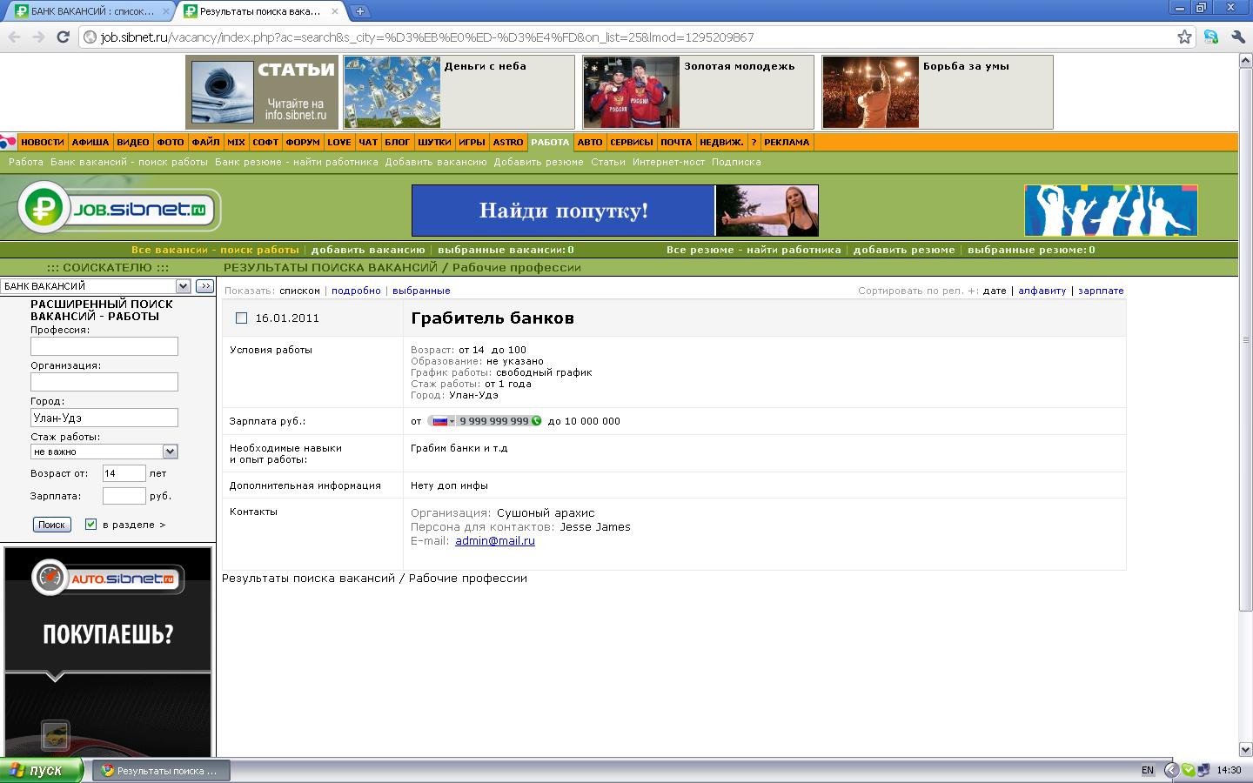Viewport: 1253px width, 783px height.
Task: Uncheck the "в разделе" checkbox
Action: tap(90, 525)
